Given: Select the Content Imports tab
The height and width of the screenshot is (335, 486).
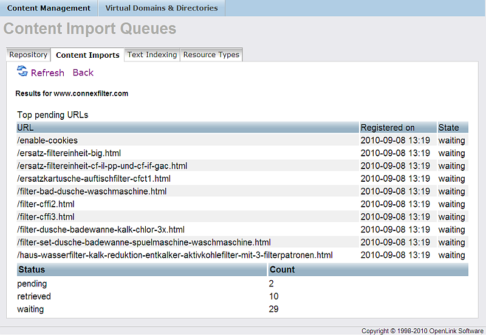Looking at the screenshot, I should (x=87, y=55).
